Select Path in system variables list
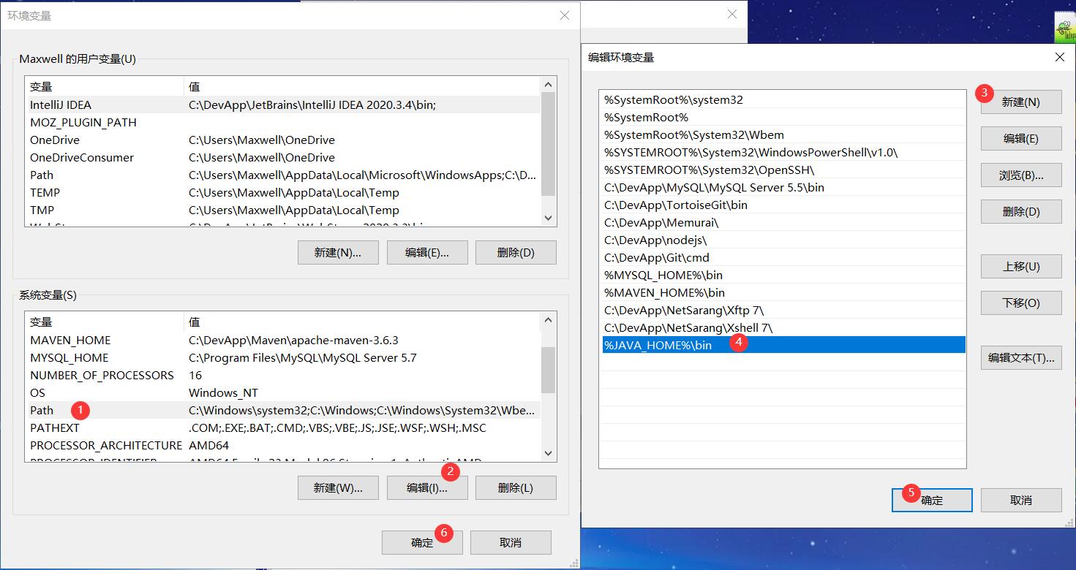 pos(42,410)
